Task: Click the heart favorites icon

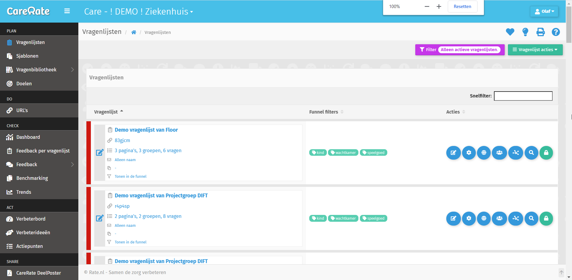Action: (510, 32)
